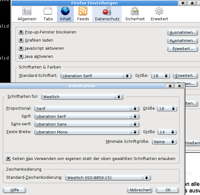Viewport: 200px width, 195px height.
Task: Uncheck allowing pages to use own fonts
Action: (x=8, y=158)
